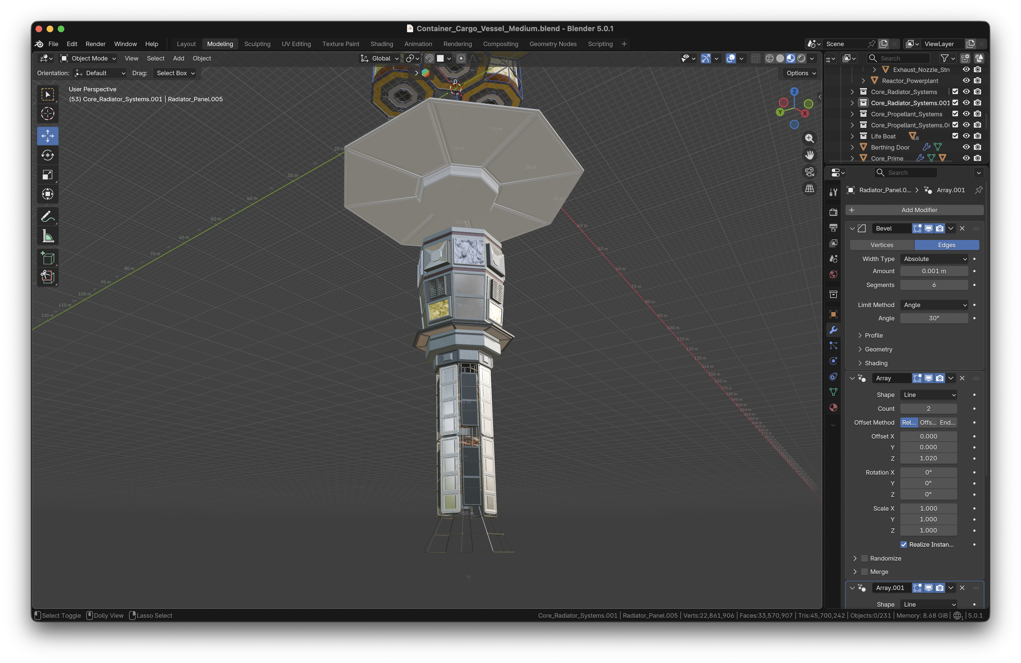
Task: Switch viewport shading to Rendered
Action: tap(801, 58)
